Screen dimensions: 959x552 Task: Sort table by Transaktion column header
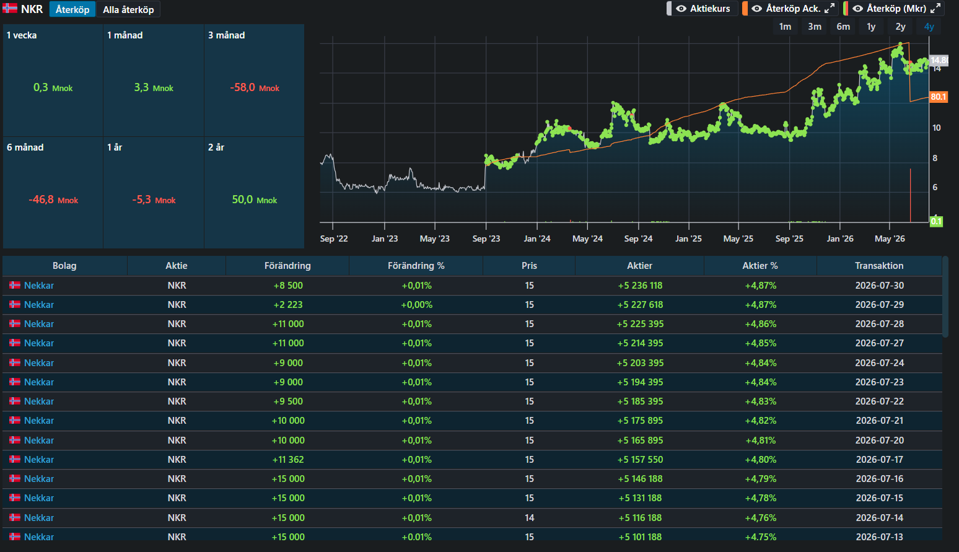(x=879, y=266)
